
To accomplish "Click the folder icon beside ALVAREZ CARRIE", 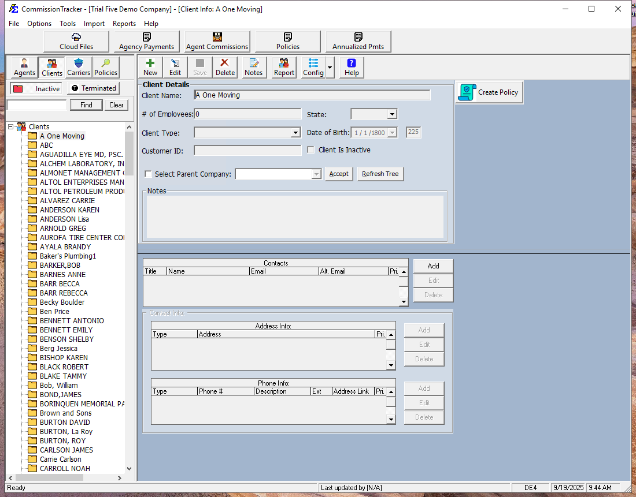I will pos(32,200).
